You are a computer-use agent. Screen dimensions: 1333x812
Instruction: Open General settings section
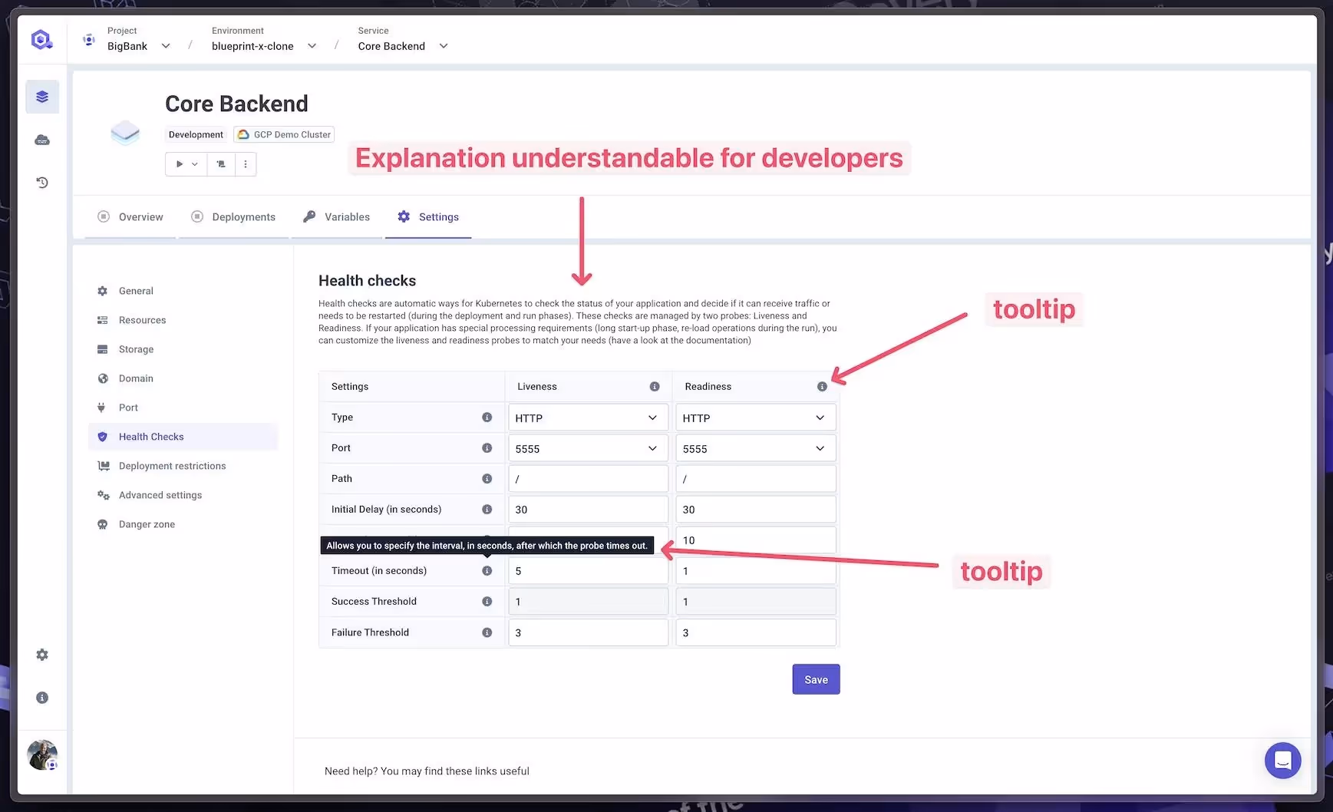click(x=183, y=291)
